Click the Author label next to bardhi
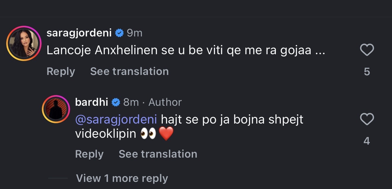This screenshot has width=392, height=189. coord(165,102)
